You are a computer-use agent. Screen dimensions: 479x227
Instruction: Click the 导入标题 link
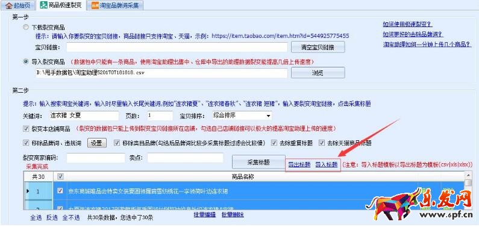326,165
